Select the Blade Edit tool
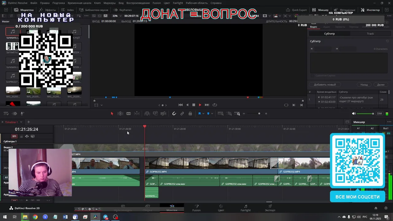This screenshot has height=221, width=393. [129, 114]
